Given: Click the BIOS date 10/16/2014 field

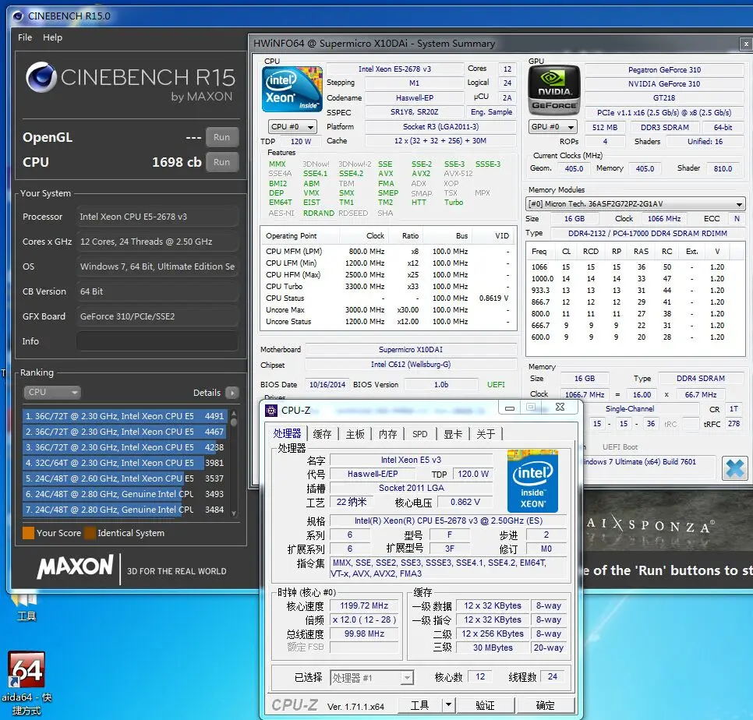Looking at the screenshot, I should (x=327, y=384).
